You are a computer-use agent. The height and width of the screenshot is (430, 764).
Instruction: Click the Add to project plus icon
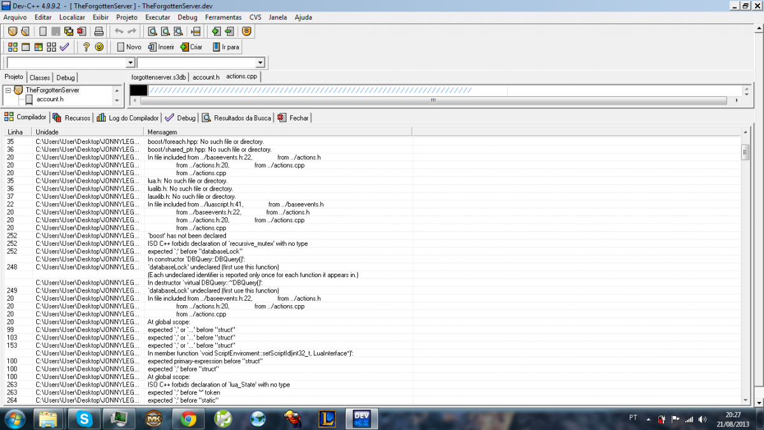(x=216, y=31)
